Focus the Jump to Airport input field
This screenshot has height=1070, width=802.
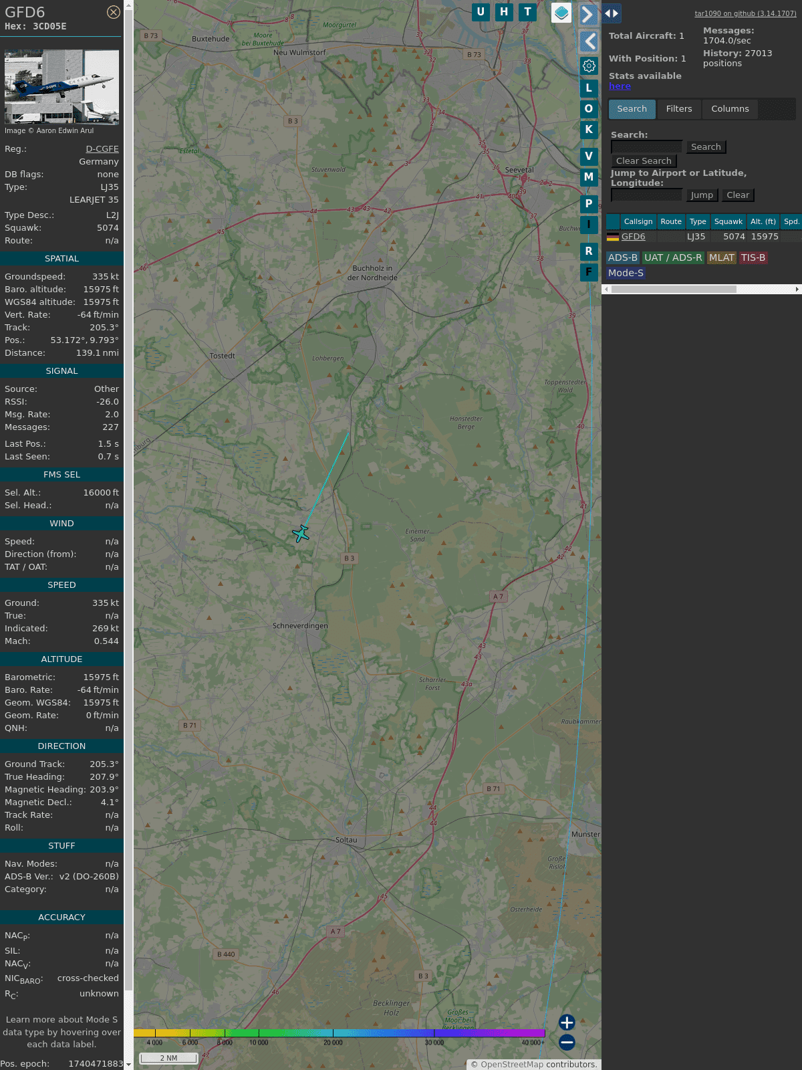pos(646,195)
